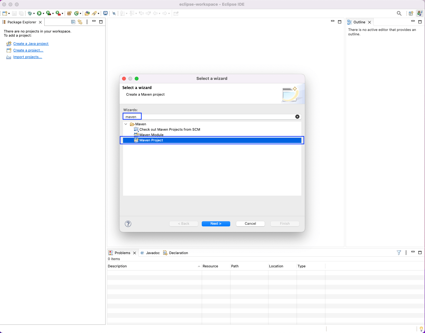425x333 pixels.
Task: Toggle Link with Editor in Package Explorer
Action: (80, 22)
